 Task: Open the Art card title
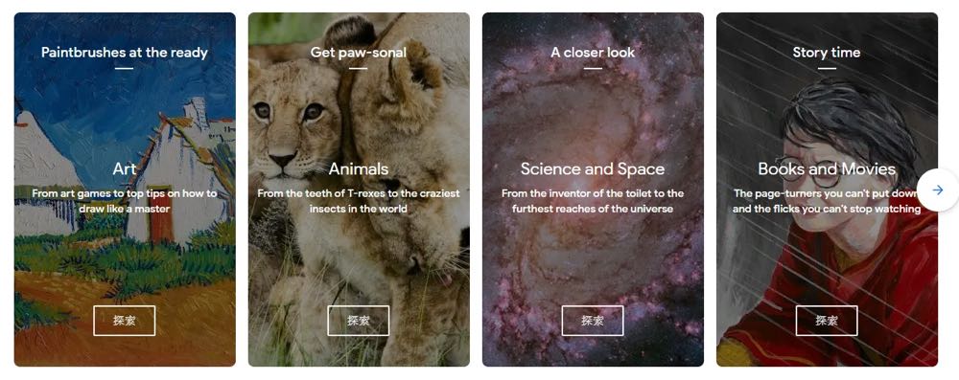click(x=124, y=168)
